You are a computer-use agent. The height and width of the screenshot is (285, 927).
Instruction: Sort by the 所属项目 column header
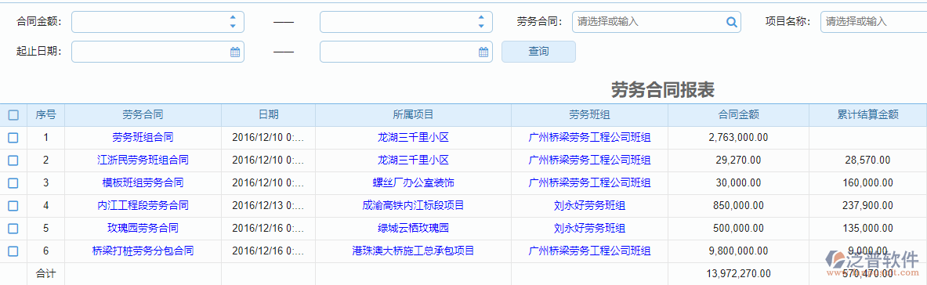(413, 115)
